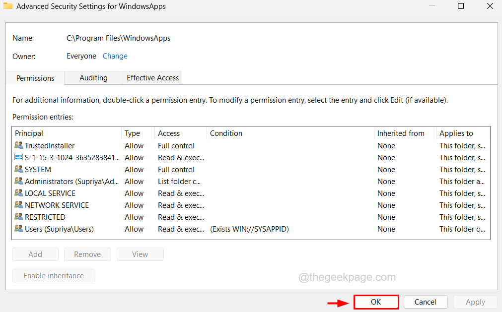
Task: Select the Permissions tab
Action: [x=35, y=78]
